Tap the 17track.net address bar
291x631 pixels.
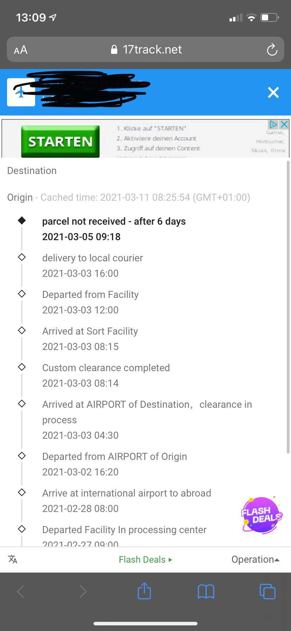point(145,50)
